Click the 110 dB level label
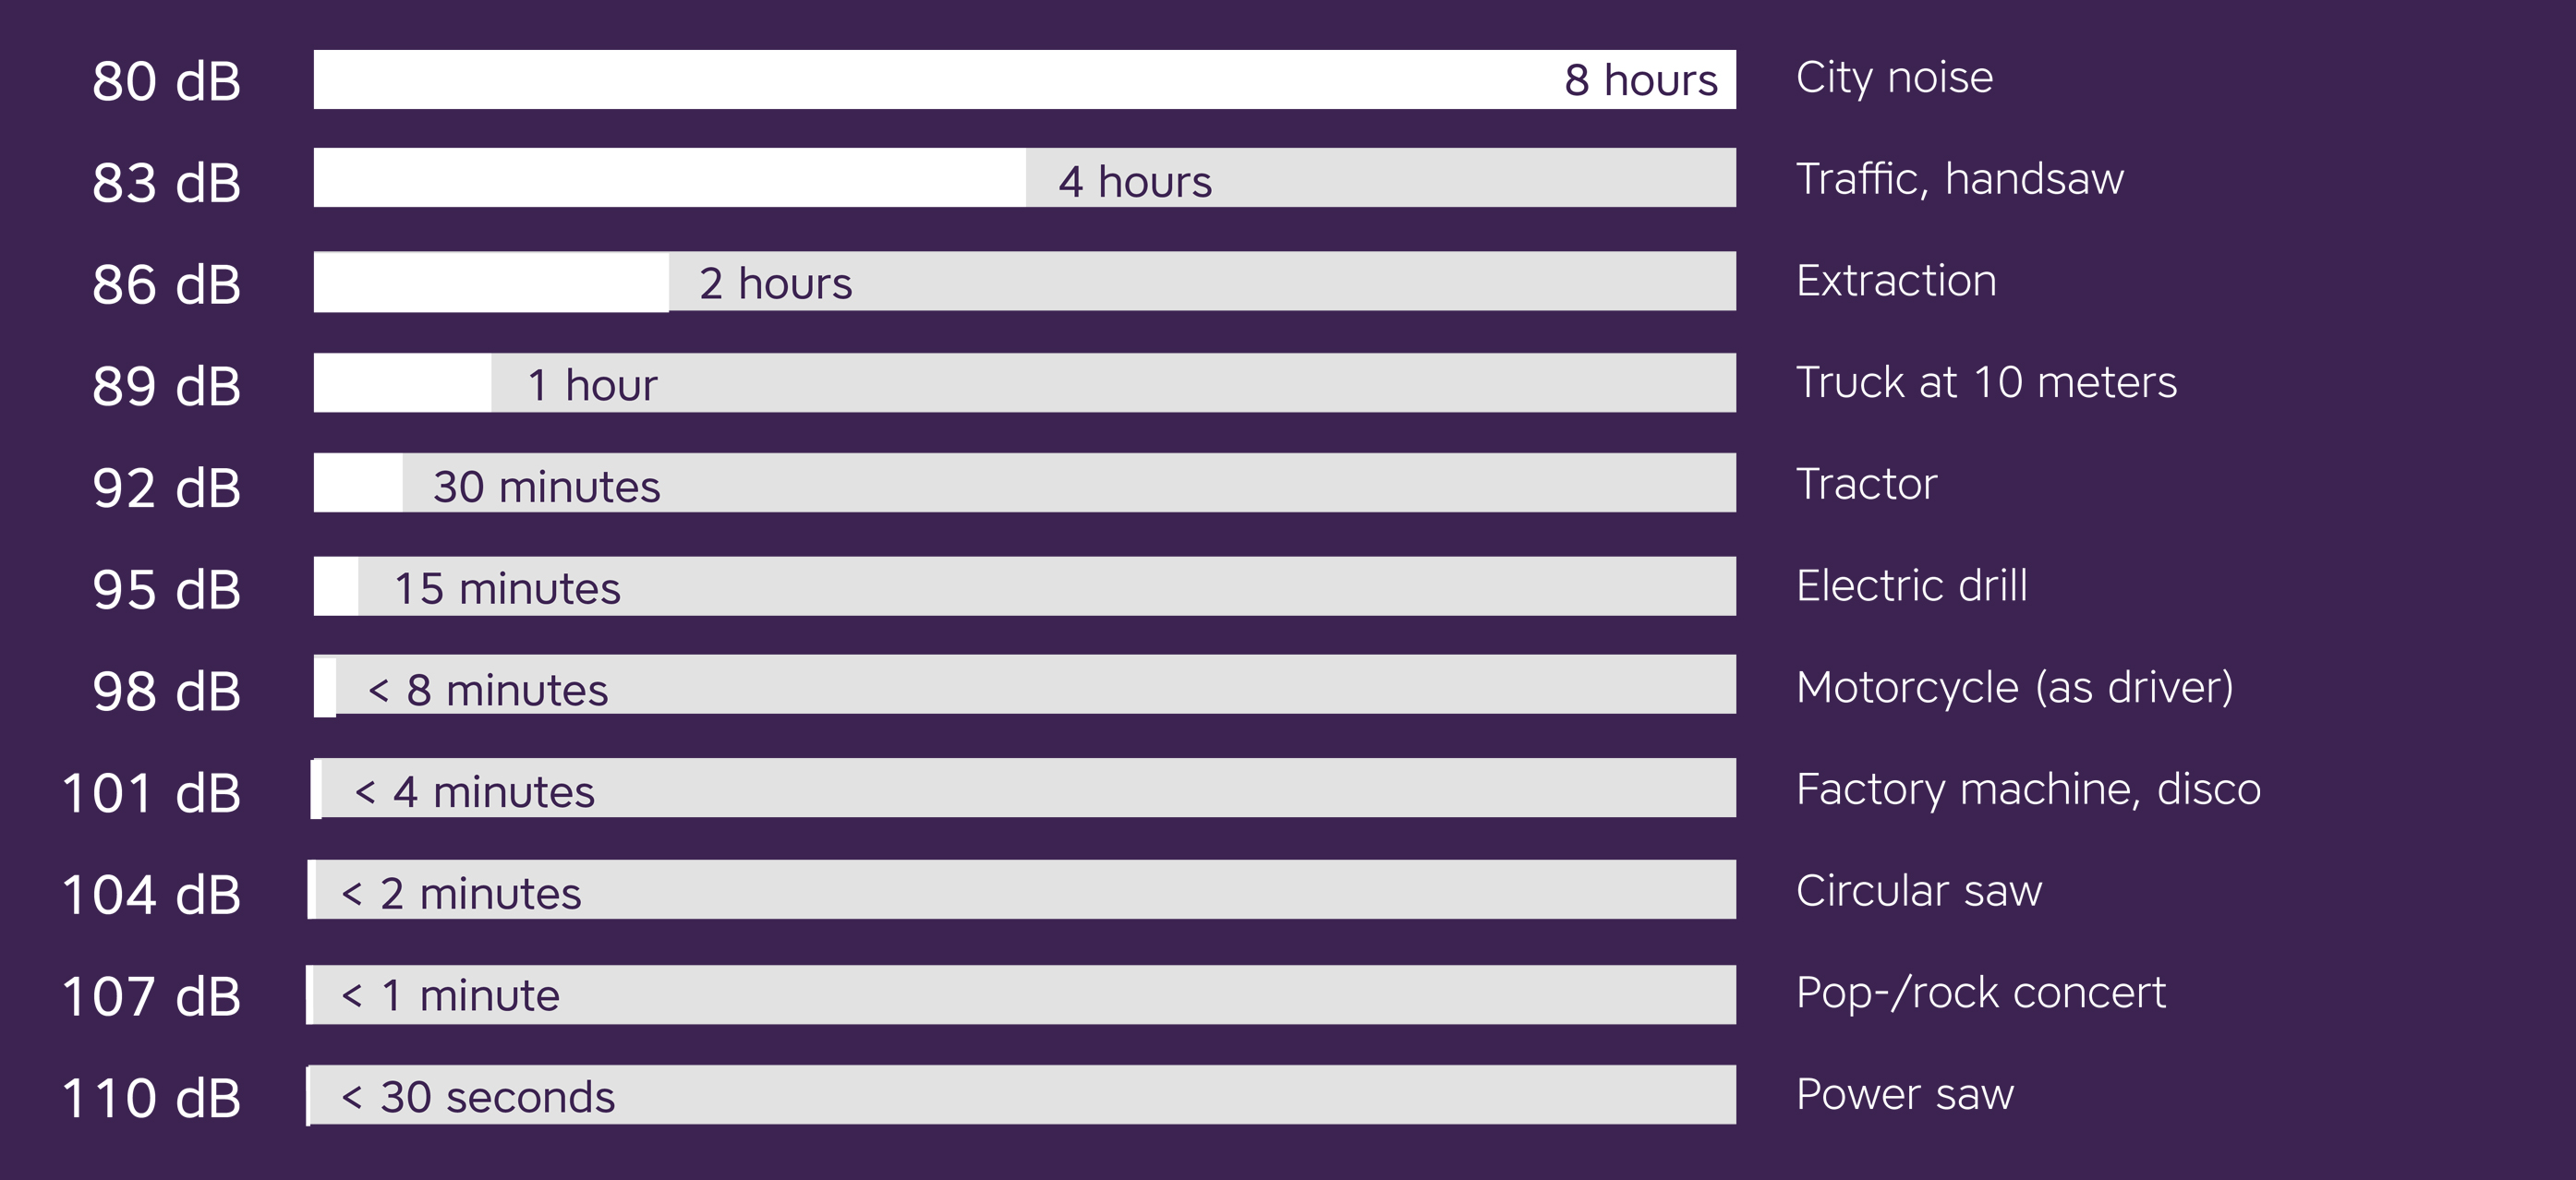 (151, 1098)
